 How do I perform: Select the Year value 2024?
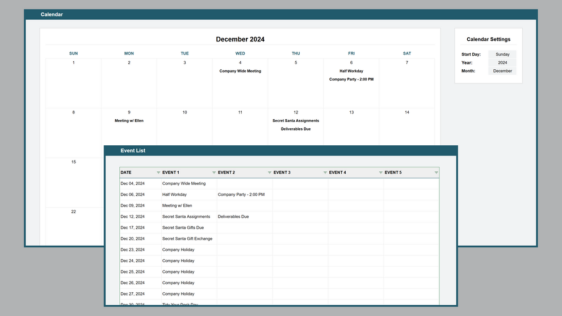click(502, 63)
